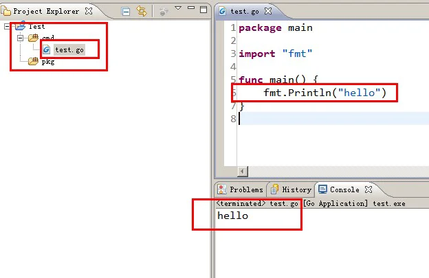Click the Console monitor icon
Viewport: 429px width, 278px height.
click(x=323, y=189)
